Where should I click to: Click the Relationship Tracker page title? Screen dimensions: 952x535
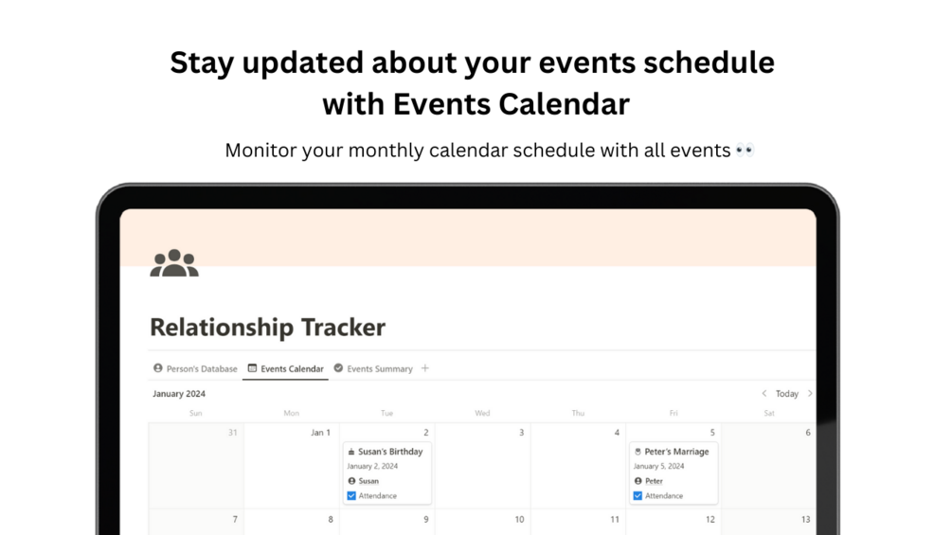click(x=267, y=328)
